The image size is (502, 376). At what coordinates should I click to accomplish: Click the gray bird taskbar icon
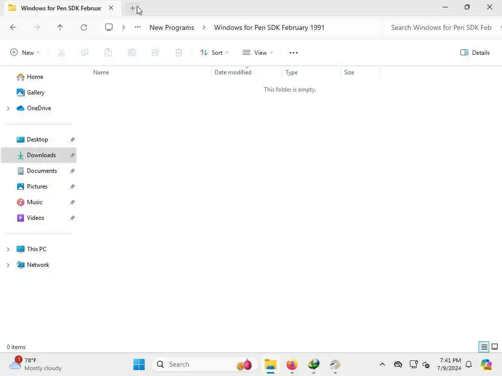coord(335,364)
